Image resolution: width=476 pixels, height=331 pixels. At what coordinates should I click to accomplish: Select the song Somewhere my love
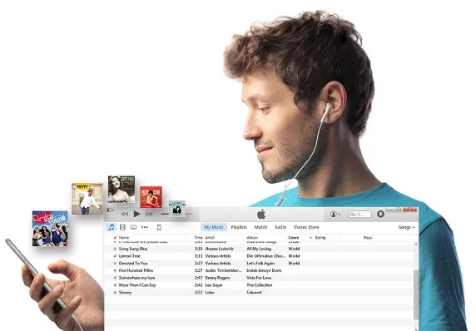pyautogui.click(x=137, y=278)
